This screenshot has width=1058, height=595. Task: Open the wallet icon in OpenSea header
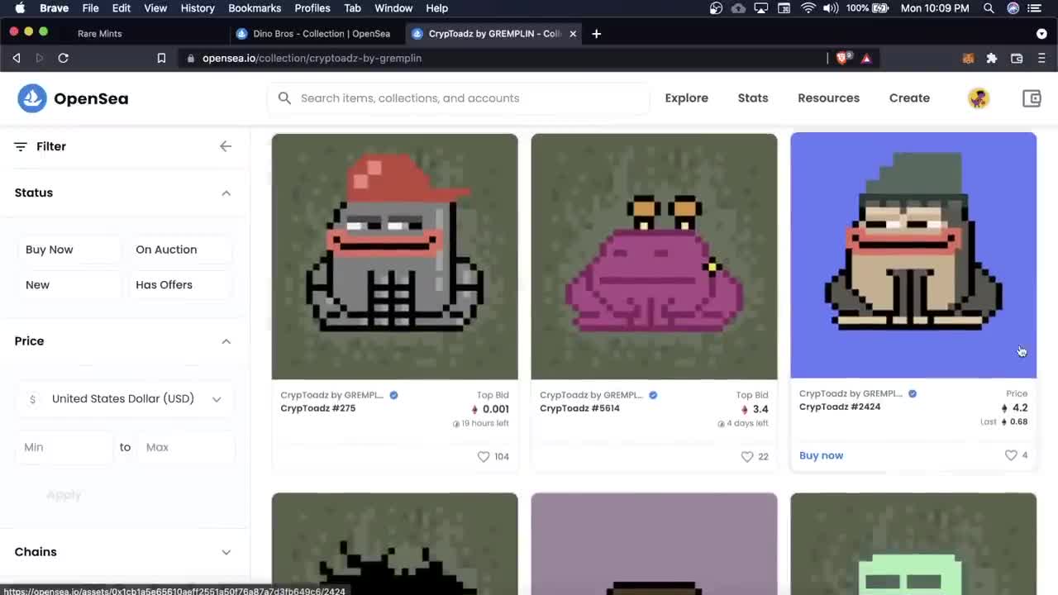click(x=1032, y=98)
